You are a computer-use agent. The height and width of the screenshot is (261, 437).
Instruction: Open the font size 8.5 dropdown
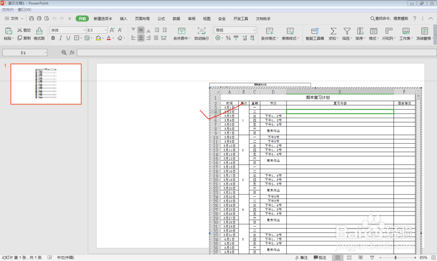106,30
